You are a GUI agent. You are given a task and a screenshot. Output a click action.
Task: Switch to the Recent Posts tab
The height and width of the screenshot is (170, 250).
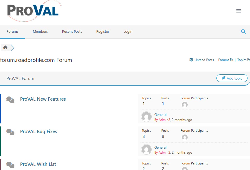(x=72, y=32)
